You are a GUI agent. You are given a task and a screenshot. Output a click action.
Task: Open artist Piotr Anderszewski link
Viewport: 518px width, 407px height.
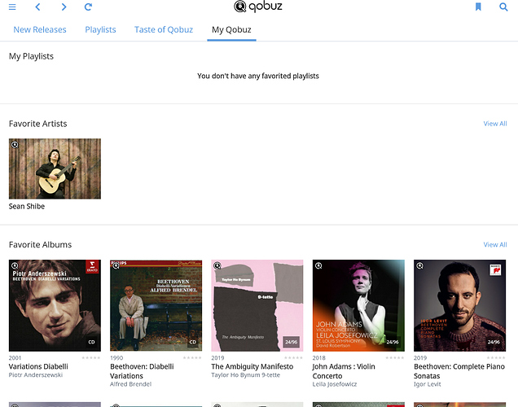pos(36,375)
